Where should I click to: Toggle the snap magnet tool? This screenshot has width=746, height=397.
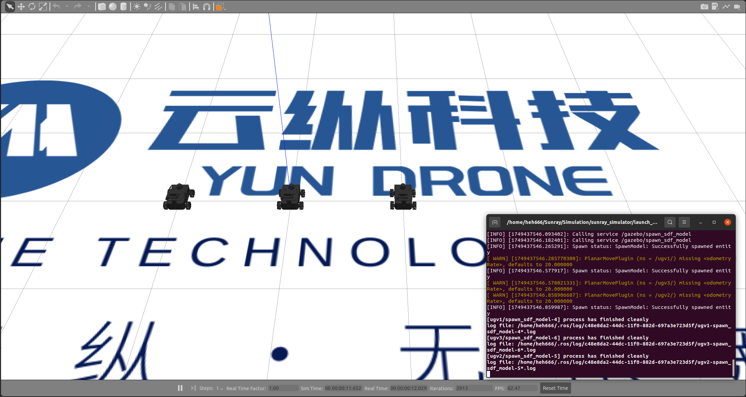207,6
